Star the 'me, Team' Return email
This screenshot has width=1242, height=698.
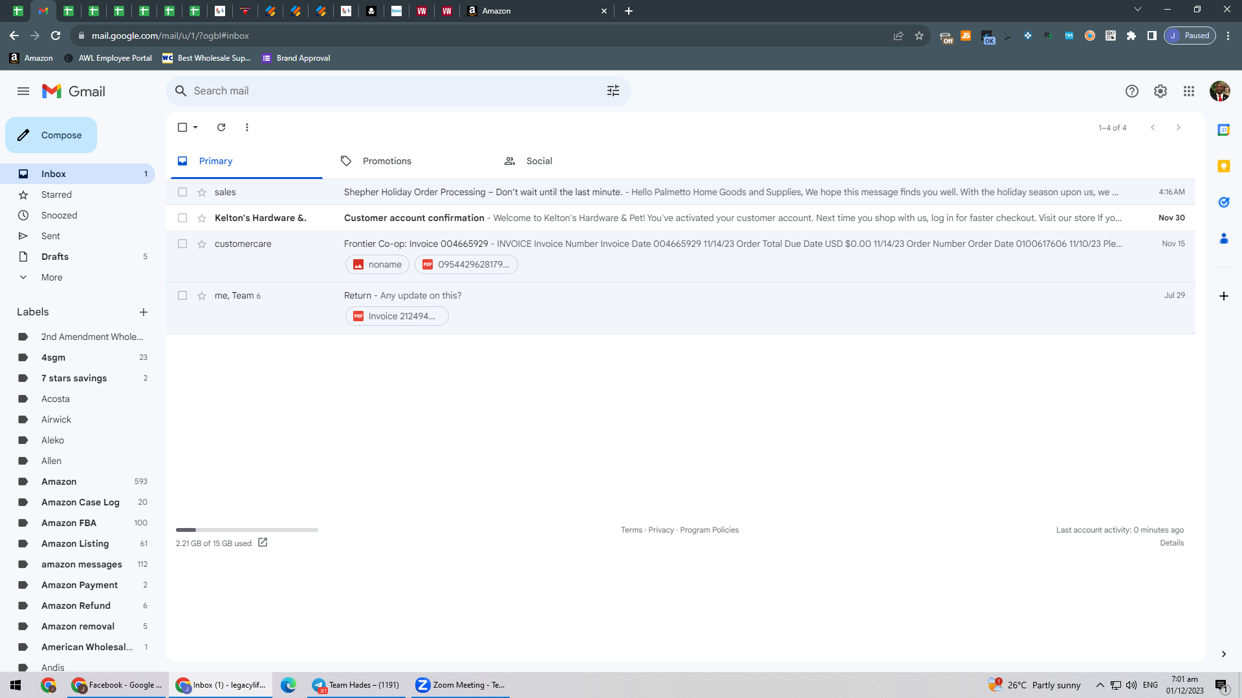point(202,295)
